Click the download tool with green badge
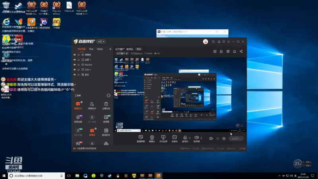The height and width of the screenshot is (179, 318). coord(78,132)
